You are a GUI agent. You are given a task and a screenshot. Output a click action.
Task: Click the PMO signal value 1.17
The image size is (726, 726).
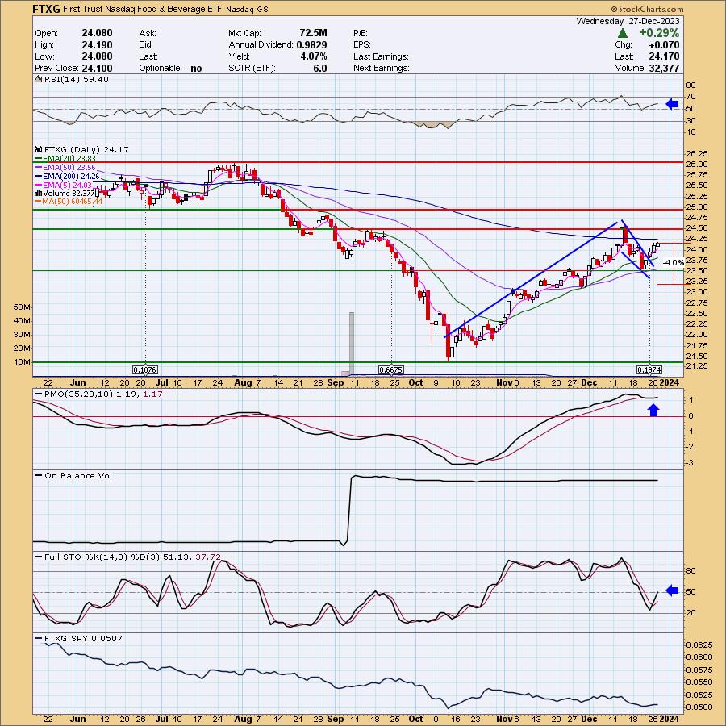[x=152, y=394]
